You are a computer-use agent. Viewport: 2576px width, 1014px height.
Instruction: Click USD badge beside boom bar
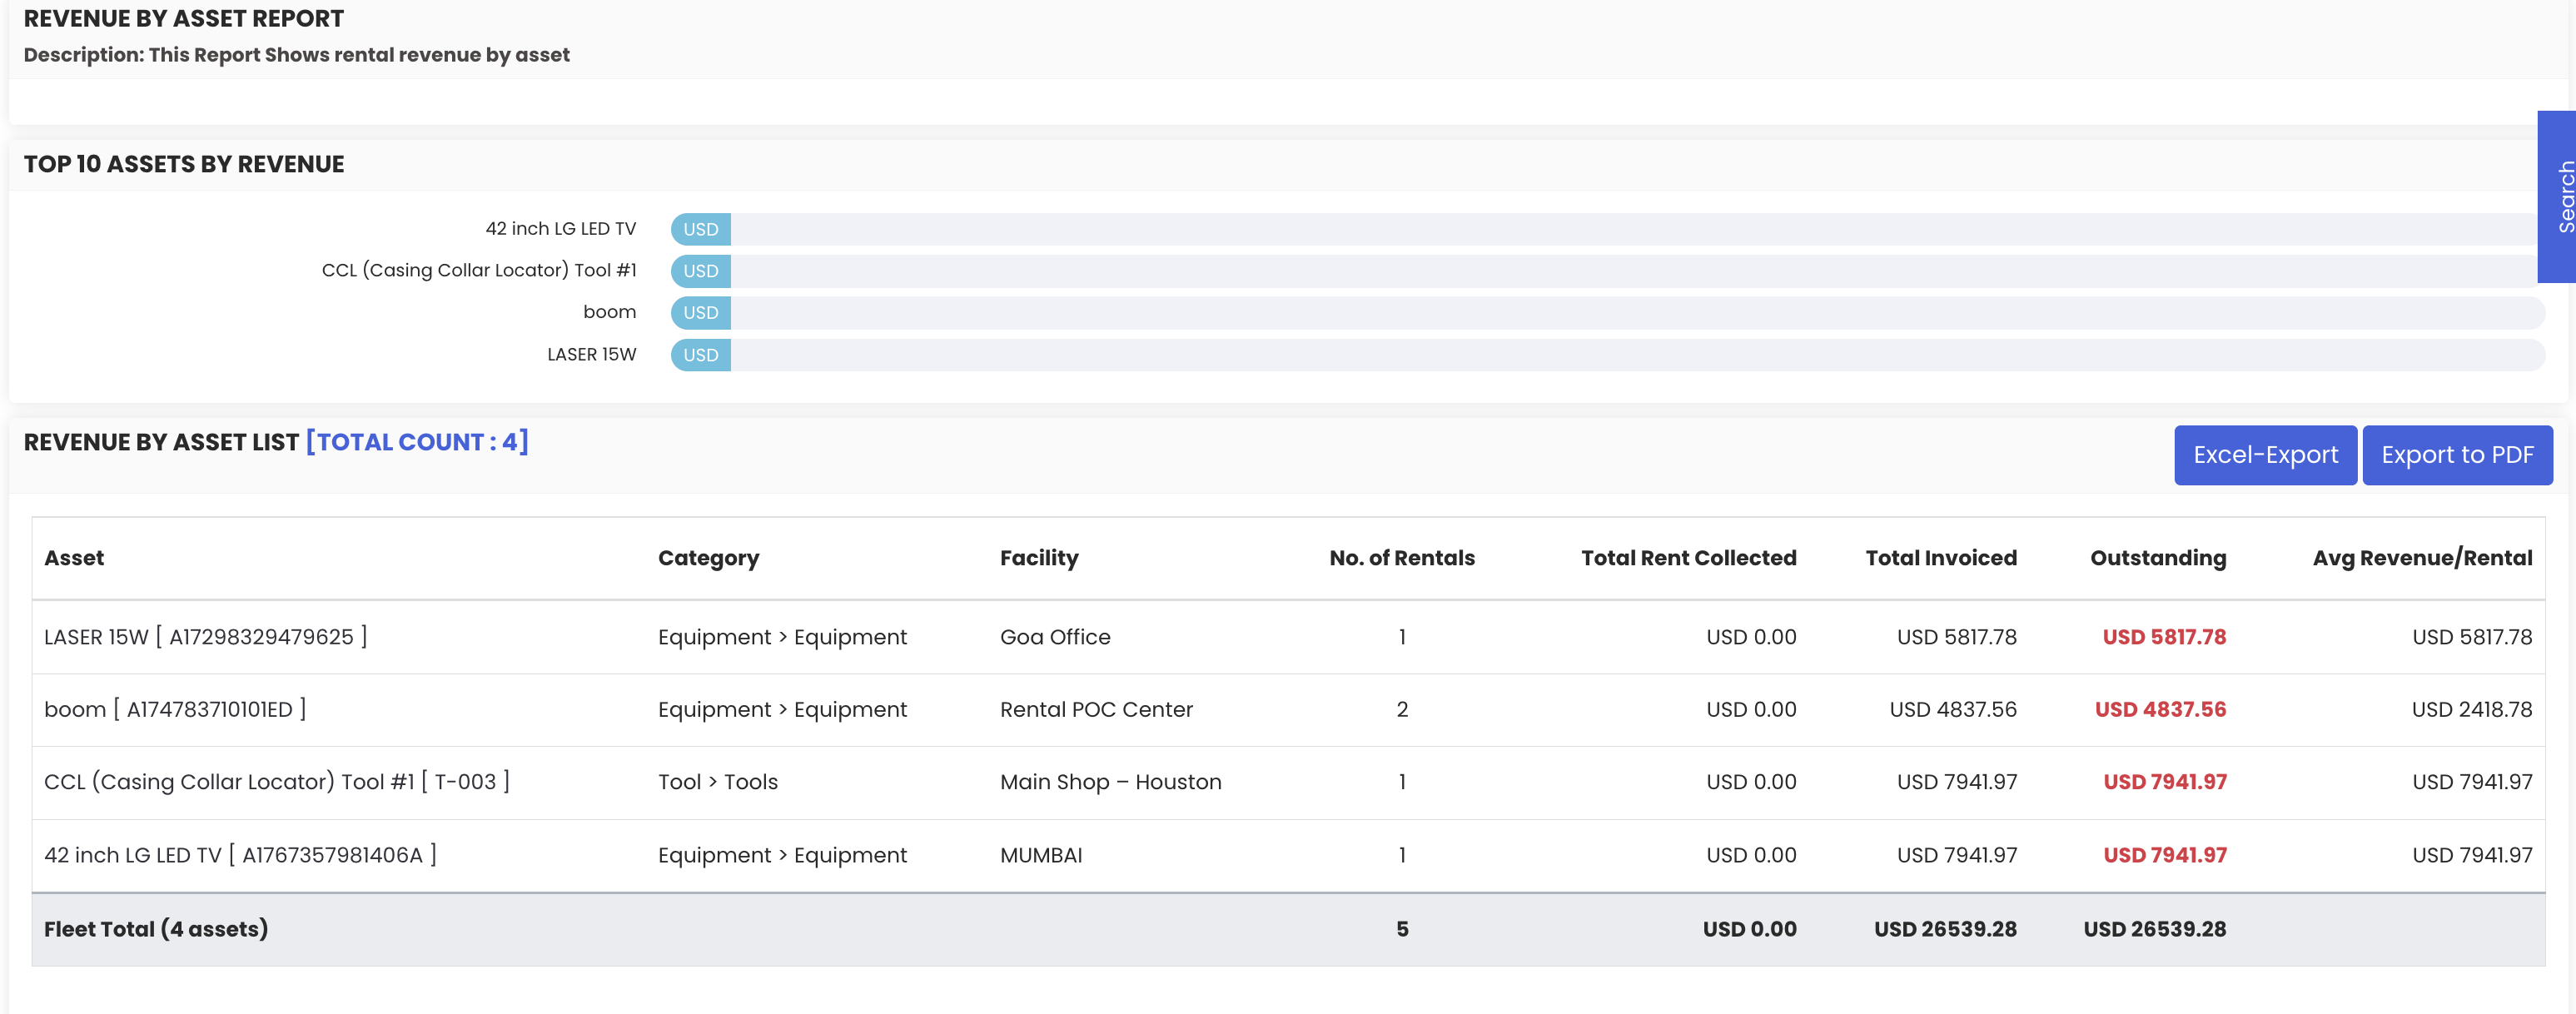coord(700,313)
